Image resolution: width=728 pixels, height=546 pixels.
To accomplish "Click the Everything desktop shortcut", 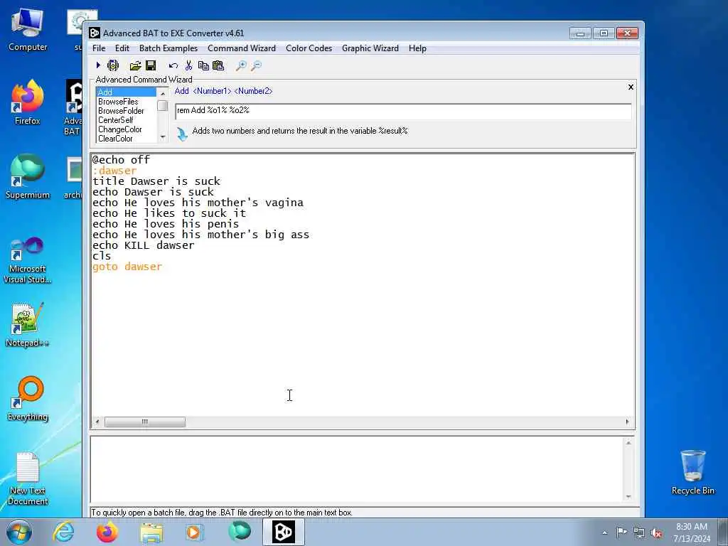I will click(28, 399).
